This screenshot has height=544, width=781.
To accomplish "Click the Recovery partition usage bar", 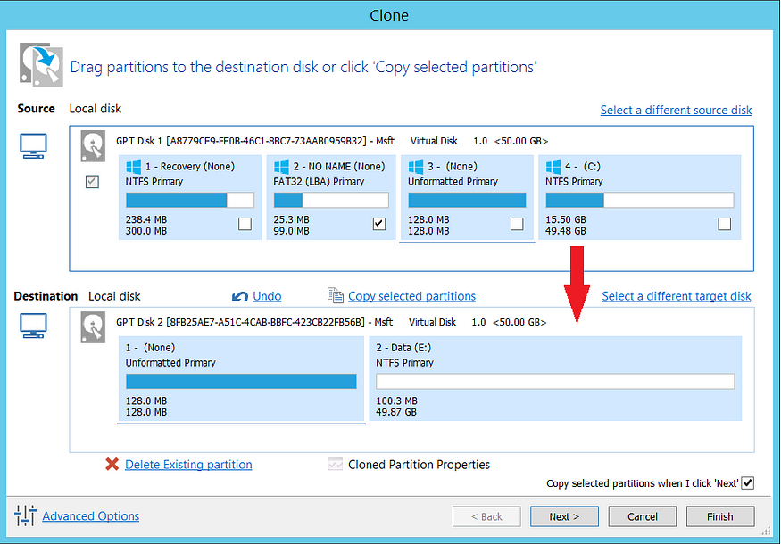I will 190,200.
